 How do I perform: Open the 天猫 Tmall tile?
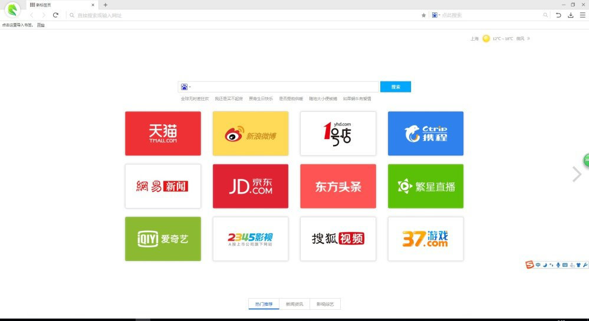pyautogui.click(x=163, y=133)
